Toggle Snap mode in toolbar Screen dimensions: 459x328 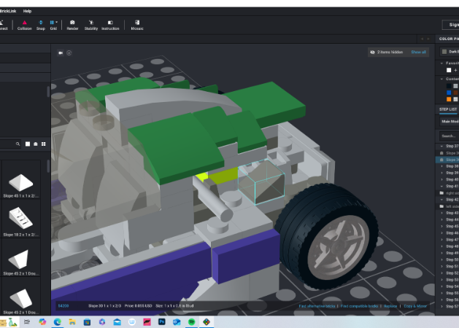click(41, 25)
